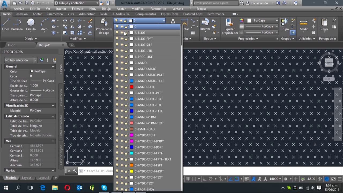Collapse the General properties section
The width and height of the screenshot is (343, 193).
pos(53,66)
